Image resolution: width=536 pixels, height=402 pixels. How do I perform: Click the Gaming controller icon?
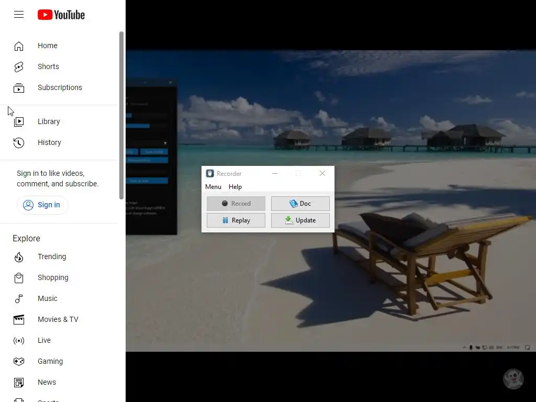click(x=19, y=361)
